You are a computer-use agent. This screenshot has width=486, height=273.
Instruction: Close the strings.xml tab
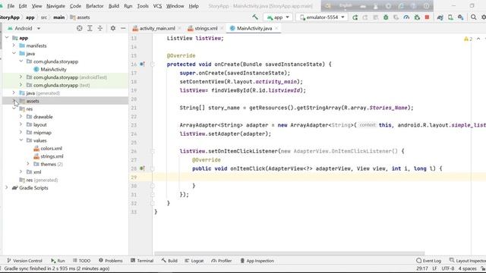point(222,28)
